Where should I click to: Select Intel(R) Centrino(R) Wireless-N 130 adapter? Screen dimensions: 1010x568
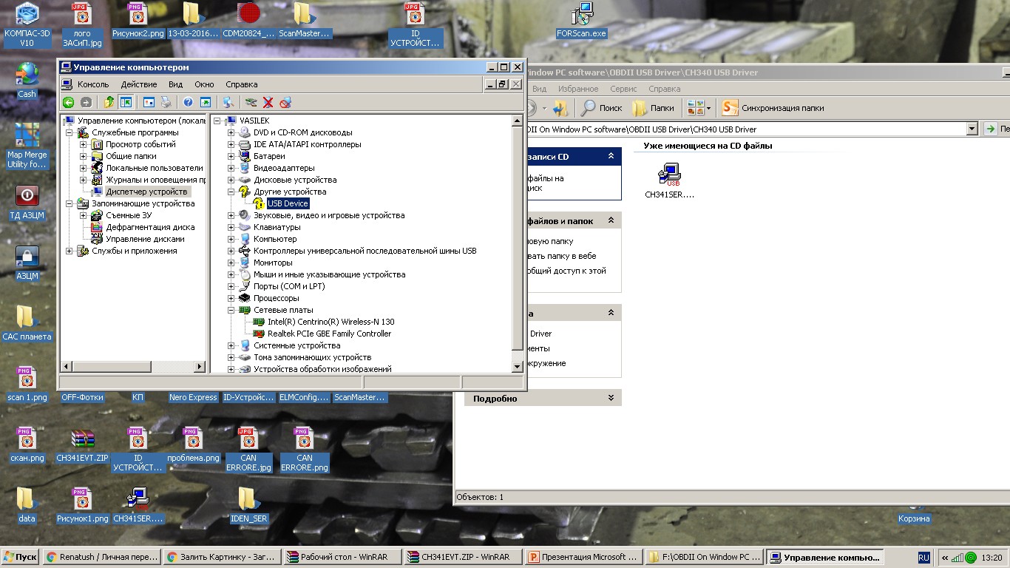coord(331,322)
